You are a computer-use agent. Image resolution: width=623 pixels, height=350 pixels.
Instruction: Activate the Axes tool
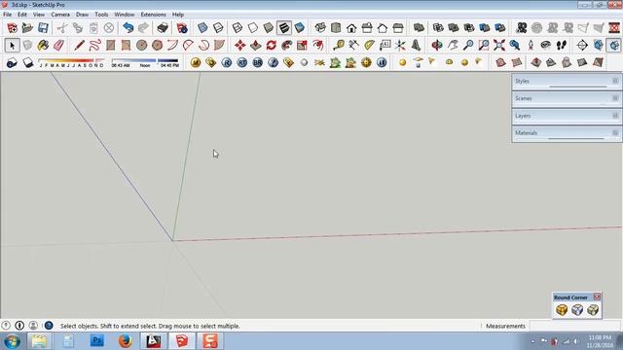tap(400, 46)
